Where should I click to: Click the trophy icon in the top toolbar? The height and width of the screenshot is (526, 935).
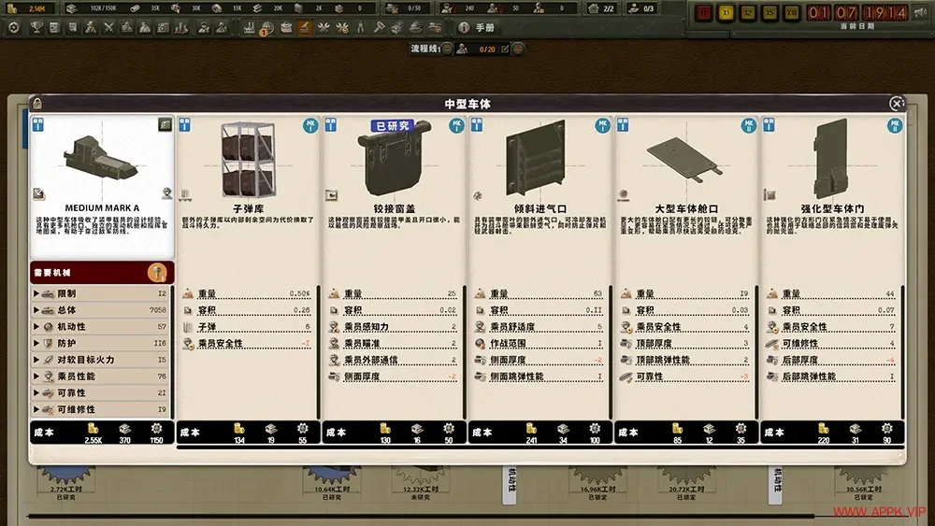point(35,28)
